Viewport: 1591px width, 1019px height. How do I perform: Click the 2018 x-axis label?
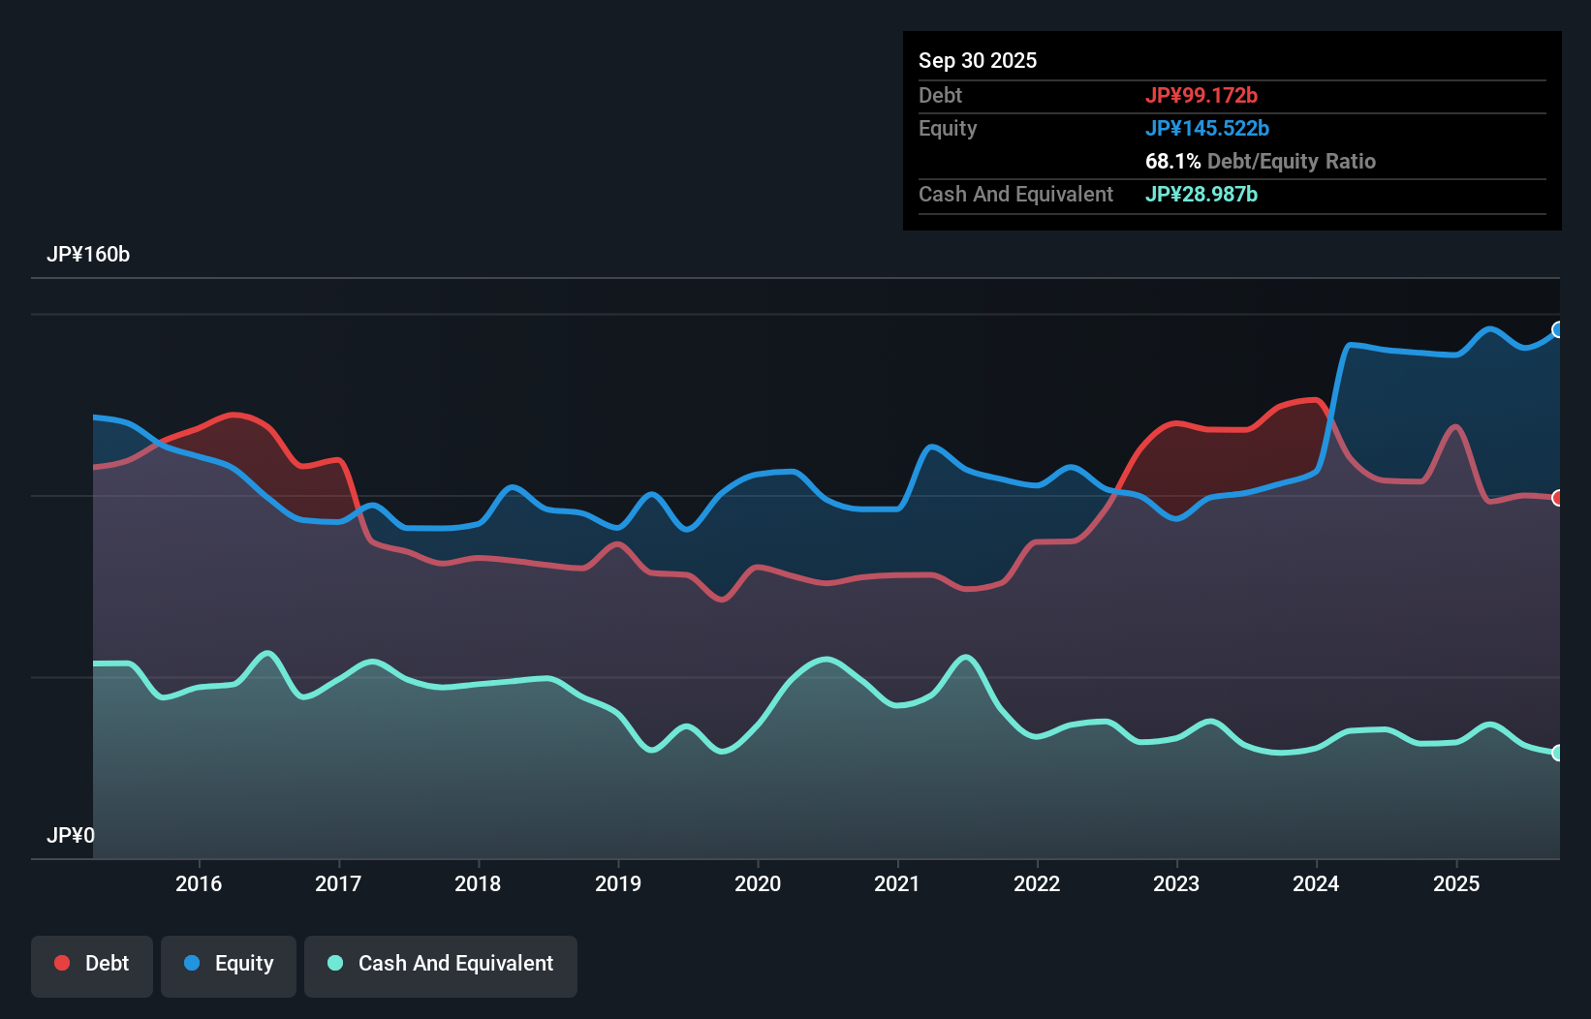pos(478,883)
